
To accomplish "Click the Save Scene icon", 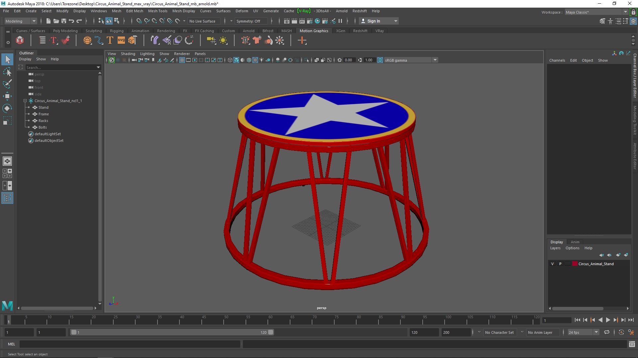I will (64, 21).
